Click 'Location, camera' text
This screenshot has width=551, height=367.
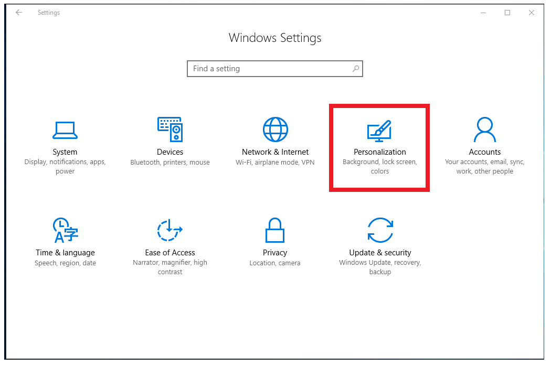(275, 263)
